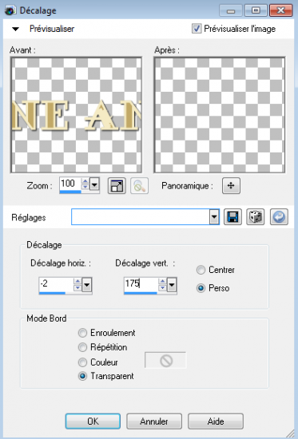
Task: Click the randomize parameters dice icon
Action: 255,217
